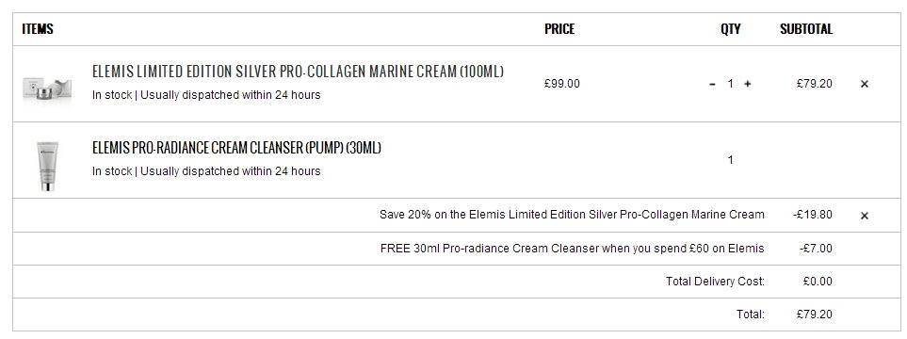Remove the Save 20% discount offer
This screenshot has height=339, width=907.
pos(865,216)
